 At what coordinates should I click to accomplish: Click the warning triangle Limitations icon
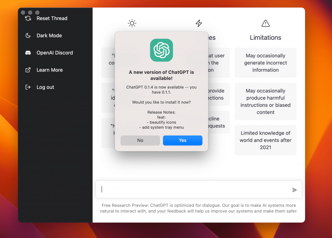coord(266,23)
